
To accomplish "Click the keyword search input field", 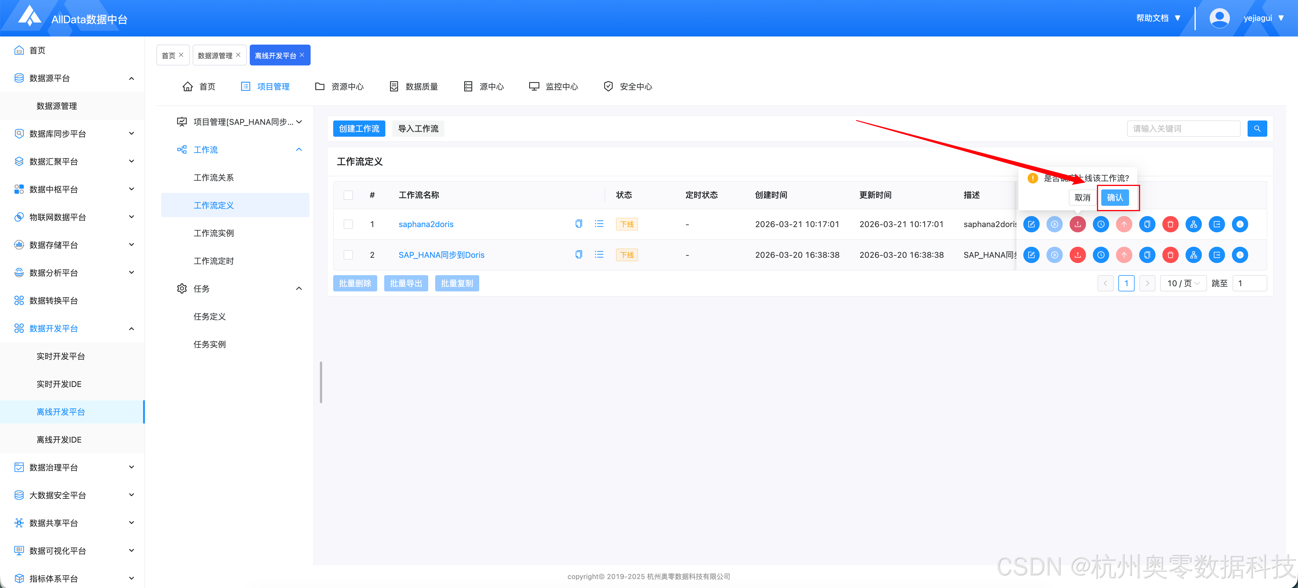I will [x=1183, y=129].
